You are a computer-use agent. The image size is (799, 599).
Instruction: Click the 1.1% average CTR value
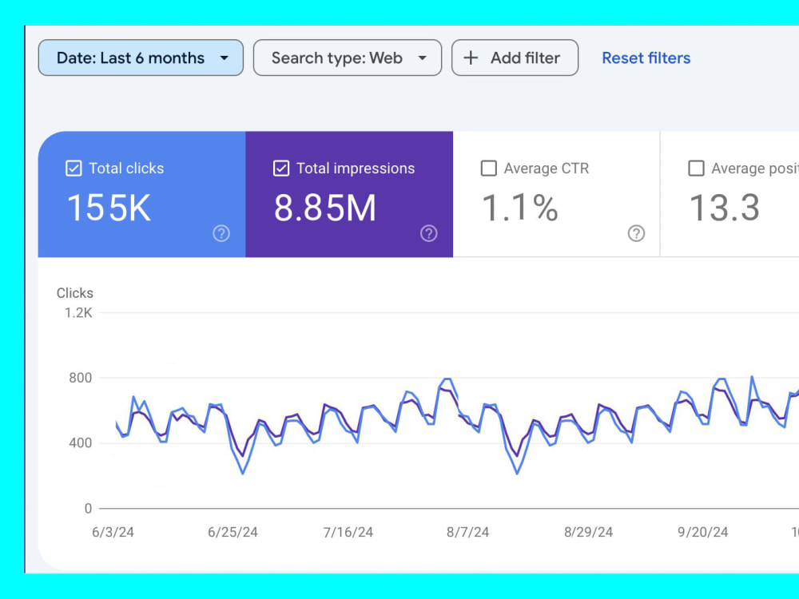point(520,208)
